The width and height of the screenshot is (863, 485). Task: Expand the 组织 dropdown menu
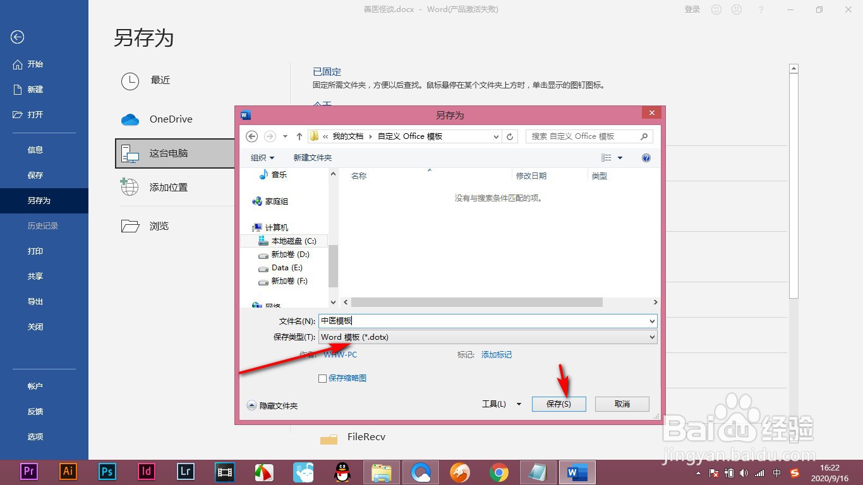[x=261, y=157]
